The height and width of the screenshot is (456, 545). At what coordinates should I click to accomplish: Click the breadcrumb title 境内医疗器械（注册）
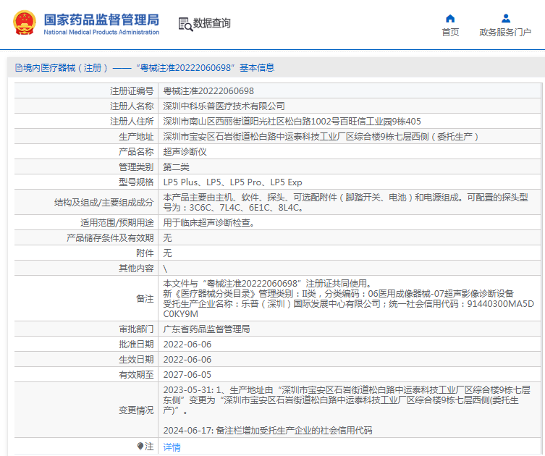tap(65, 68)
